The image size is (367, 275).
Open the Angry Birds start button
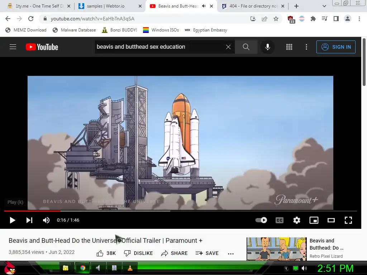coord(10,268)
